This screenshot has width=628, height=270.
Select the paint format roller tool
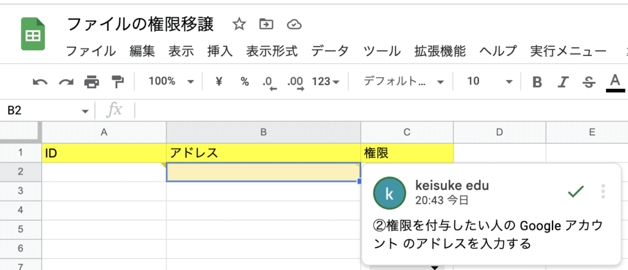(x=117, y=82)
